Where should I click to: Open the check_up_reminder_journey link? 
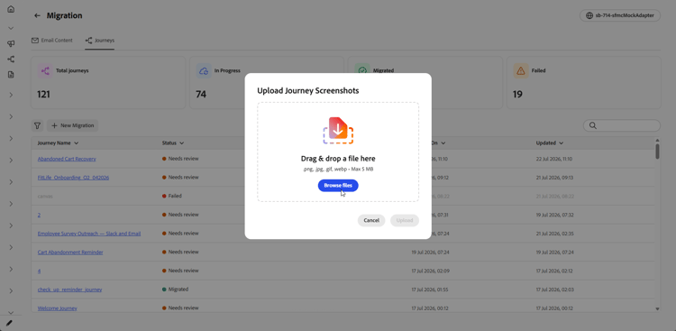click(x=69, y=290)
